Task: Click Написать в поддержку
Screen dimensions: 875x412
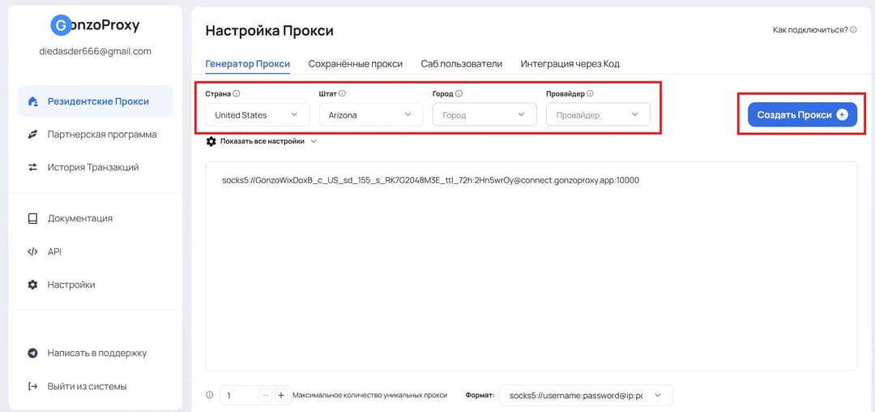Action: pyautogui.click(x=97, y=354)
